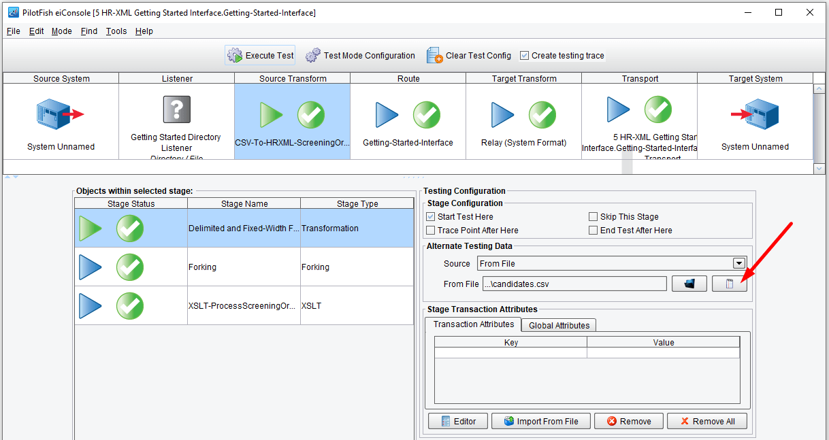
Task: Click Execute Test in the toolbar
Action: tap(260, 56)
